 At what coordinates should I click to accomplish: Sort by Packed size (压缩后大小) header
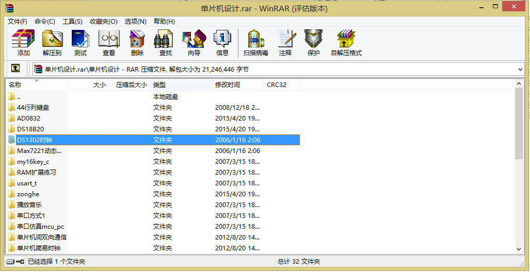[130, 84]
